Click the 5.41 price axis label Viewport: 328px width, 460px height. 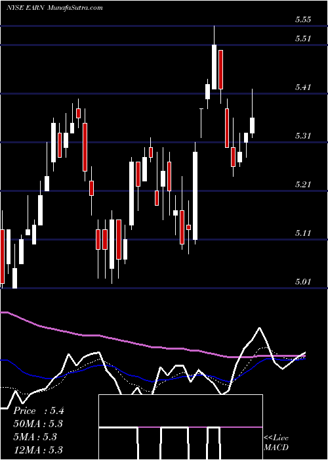[x=302, y=87]
